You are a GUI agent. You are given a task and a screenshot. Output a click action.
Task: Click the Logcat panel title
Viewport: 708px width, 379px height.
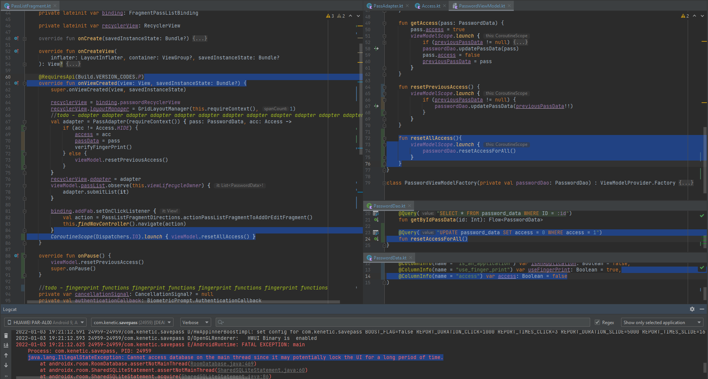click(10, 309)
